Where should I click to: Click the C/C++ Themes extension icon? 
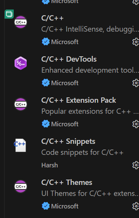tap(21, 186)
